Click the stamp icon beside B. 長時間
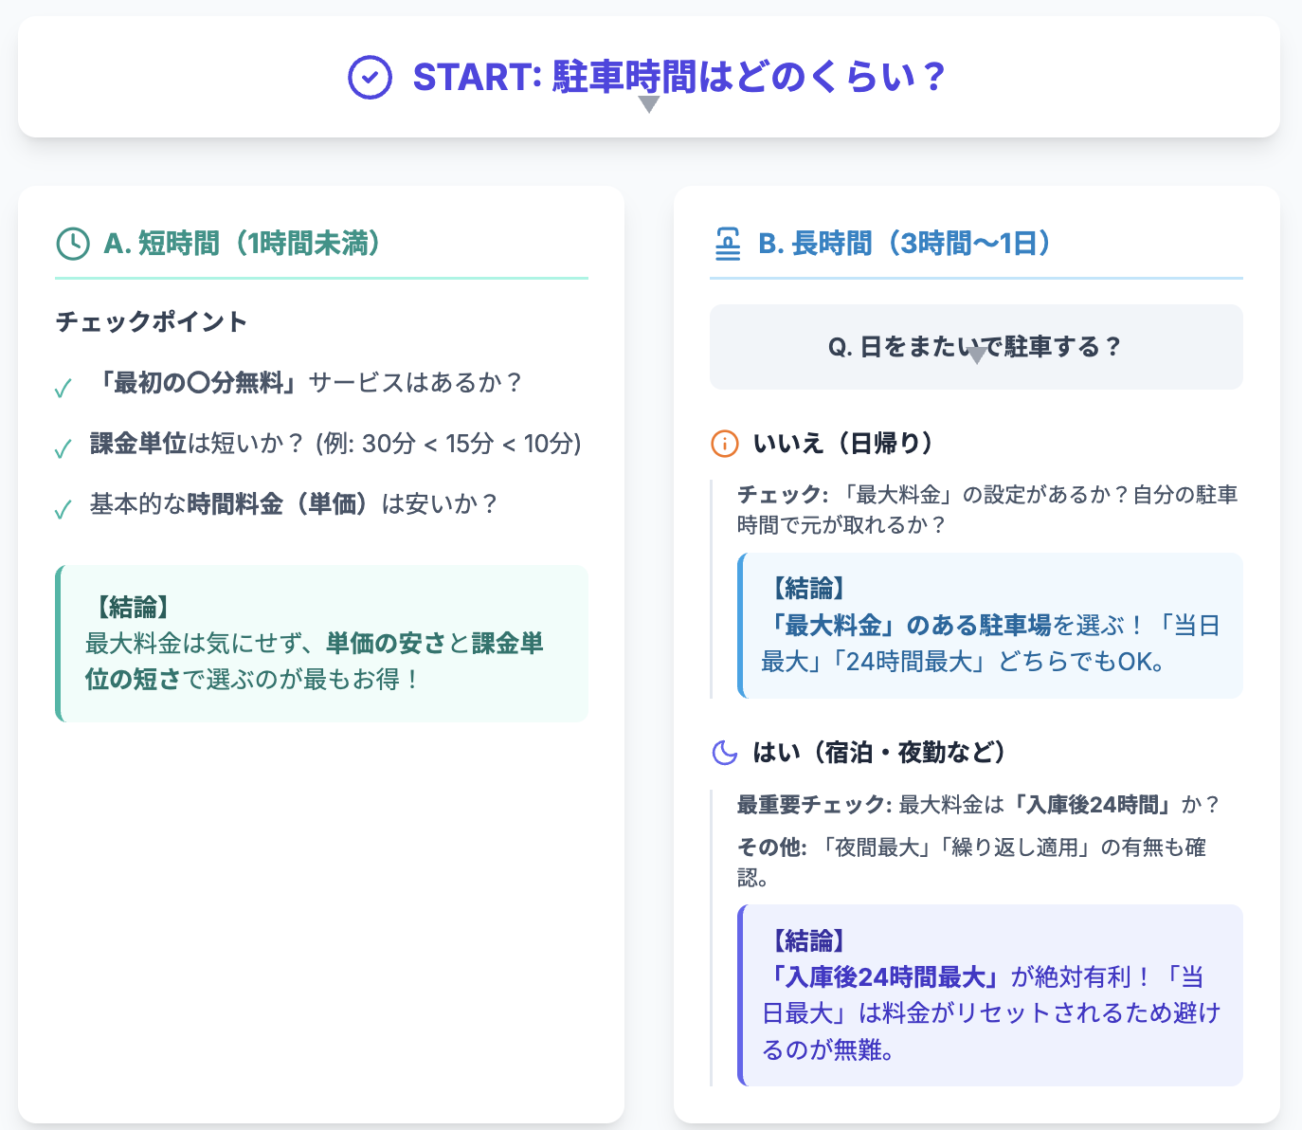The image size is (1302, 1130). 728,244
